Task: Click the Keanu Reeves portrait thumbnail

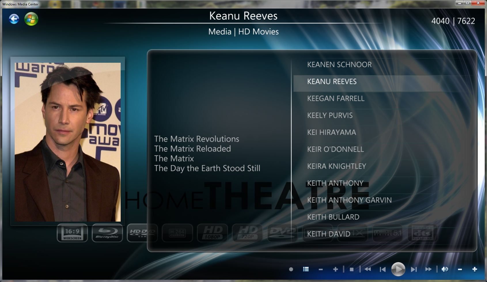Action: coord(68,142)
